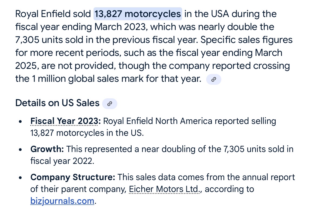Click the highlighted 13,827 motorcycles text

click(x=138, y=14)
